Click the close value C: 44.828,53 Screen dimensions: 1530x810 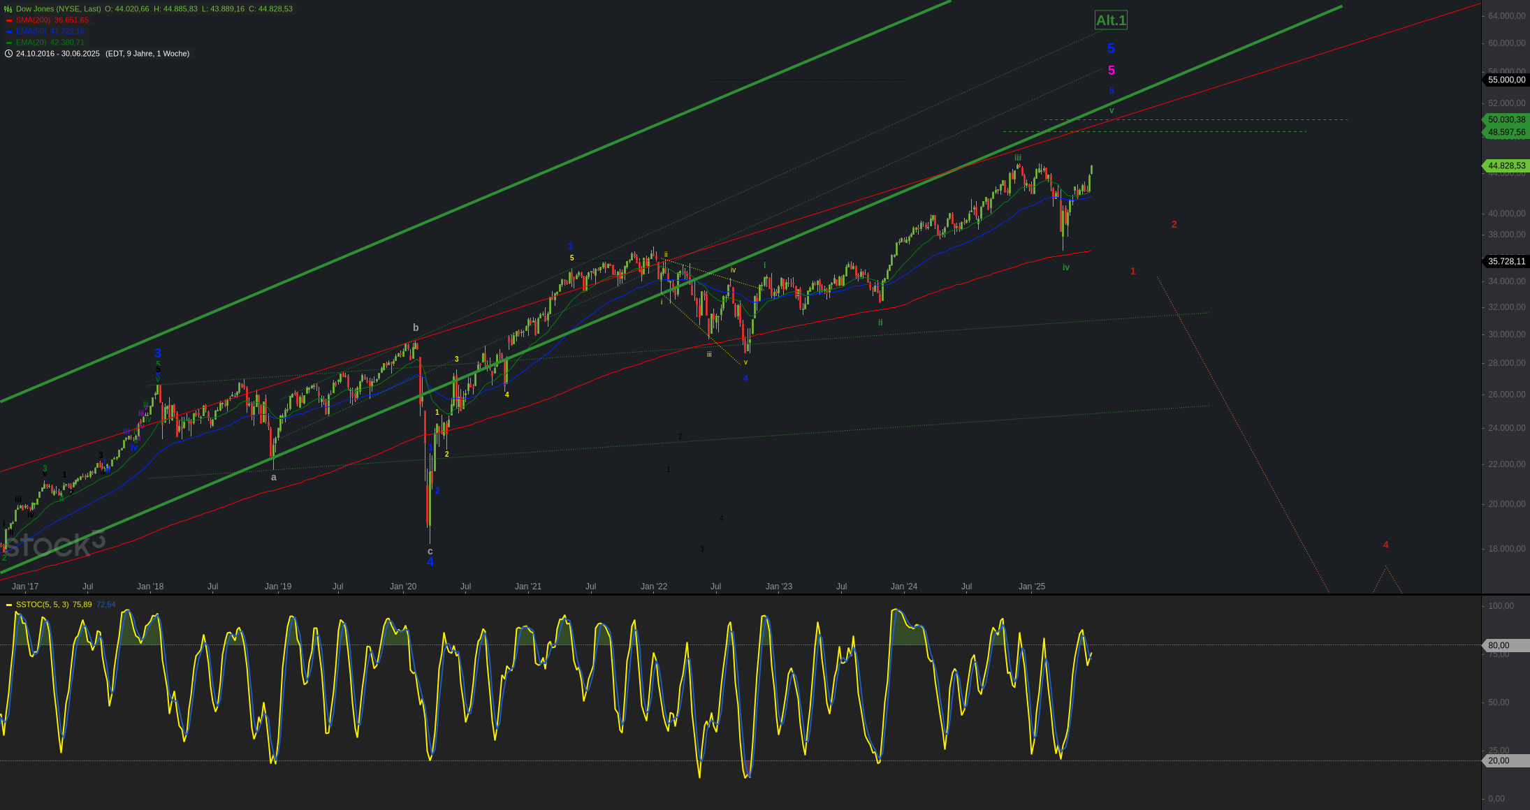tap(270, 9)
